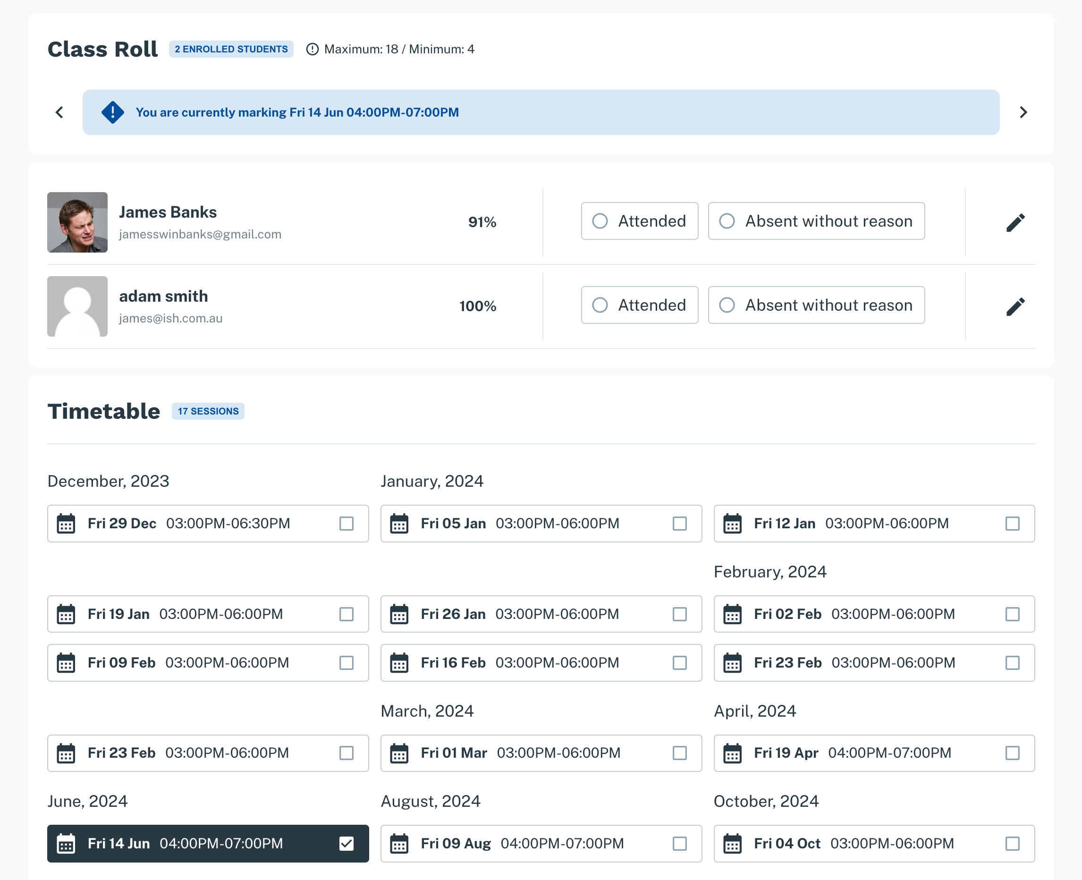Navigate to next session using right chevron

coord(1023,112)
